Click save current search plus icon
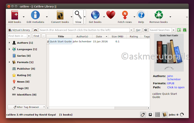The image size is (194, 123). tap(185, 30)
